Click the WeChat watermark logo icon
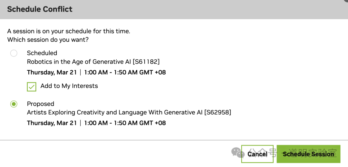Viewport: 348px width, 167px height. tap(238, 153)
